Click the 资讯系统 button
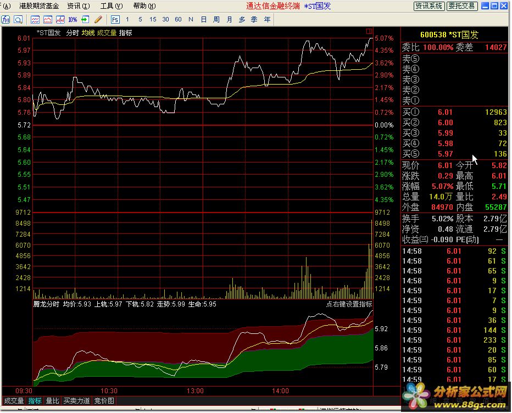 tap(428, 6)
